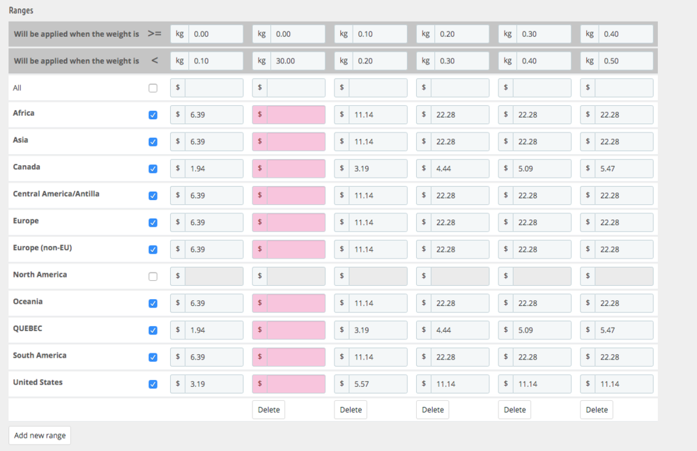Click the empty pink United States price field
The height and width of the screenshot is (451, 697).
pyautogui.click(x=296, y=384)
